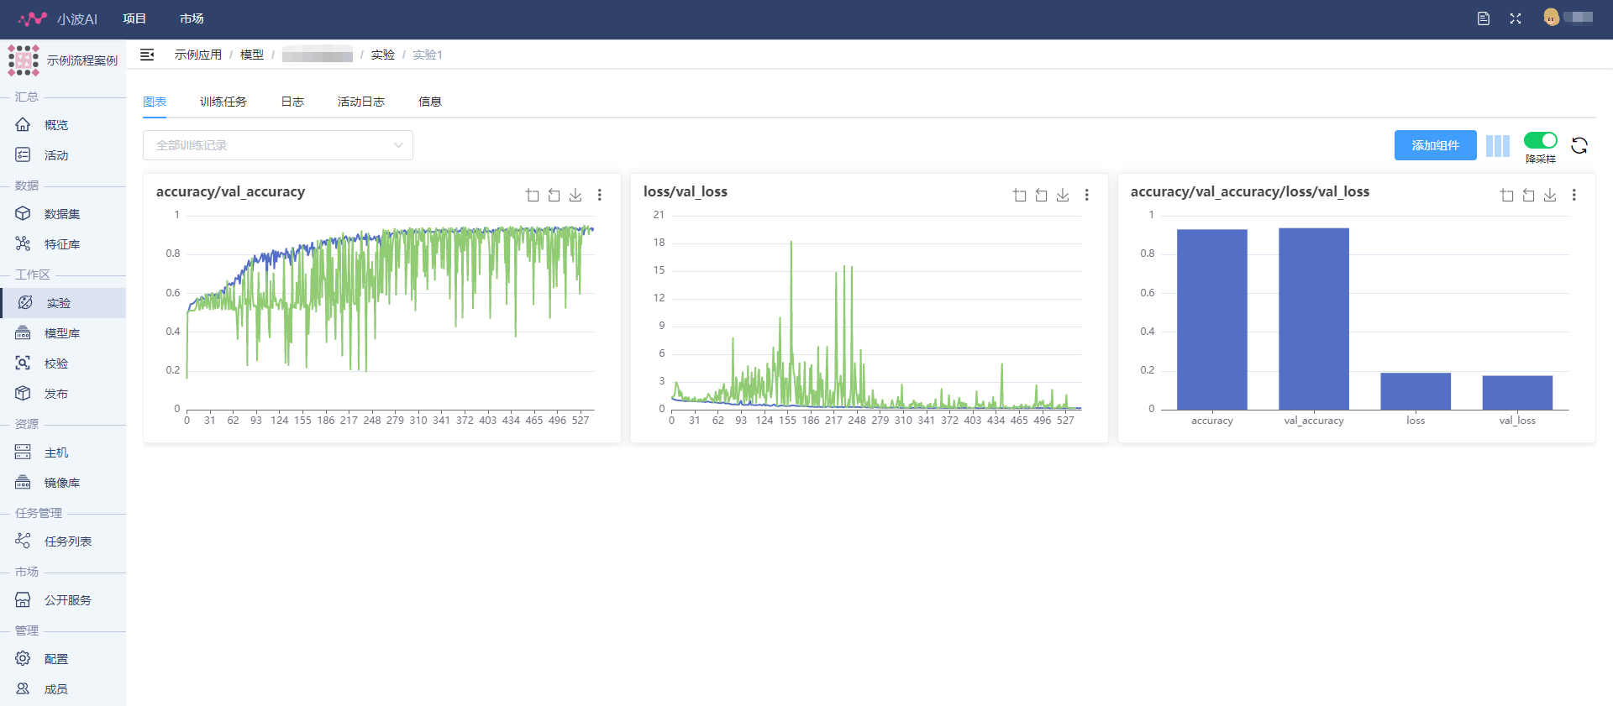Screen dimensions: 1613x706
Task: Click the 任务列表 icon in sidebar
Action: click(x=23, y=541)
